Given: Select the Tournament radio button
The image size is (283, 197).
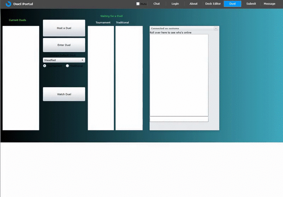Looking at the screenshot, I should (x=45, y=66).
